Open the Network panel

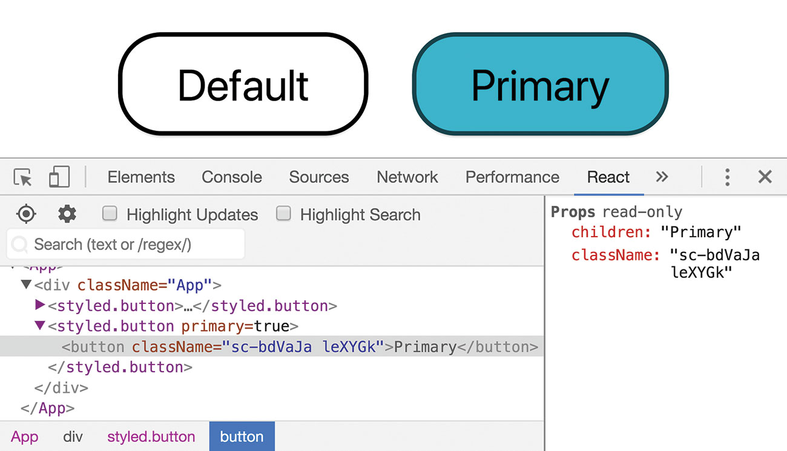pyautogui.click(x=407, y=177)
